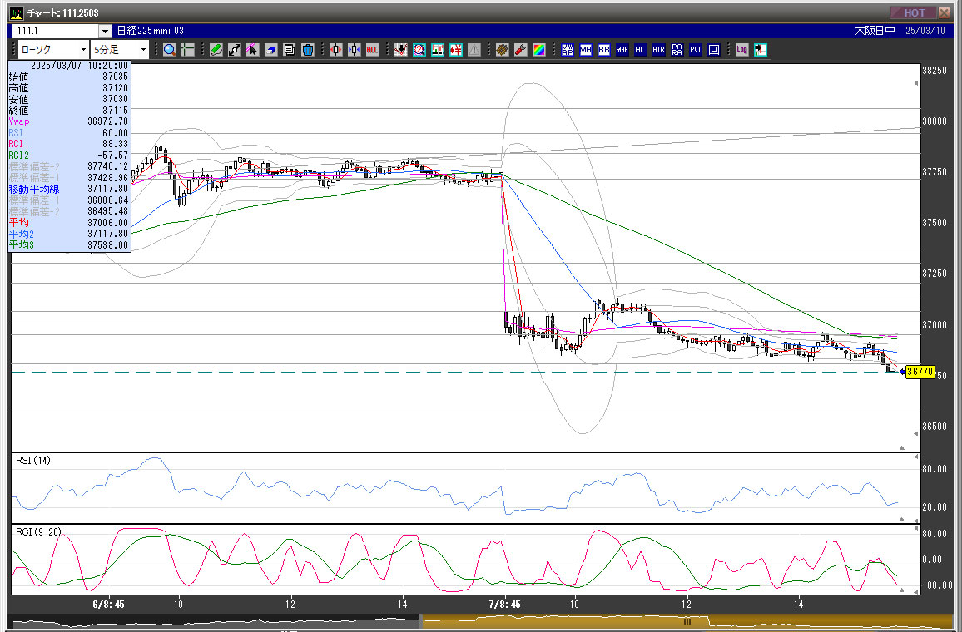Image resolution: width=962 pixels, height=632 pixels.
Task: Click the bar chart icon in toolbar
Action: tap(438, 50)
